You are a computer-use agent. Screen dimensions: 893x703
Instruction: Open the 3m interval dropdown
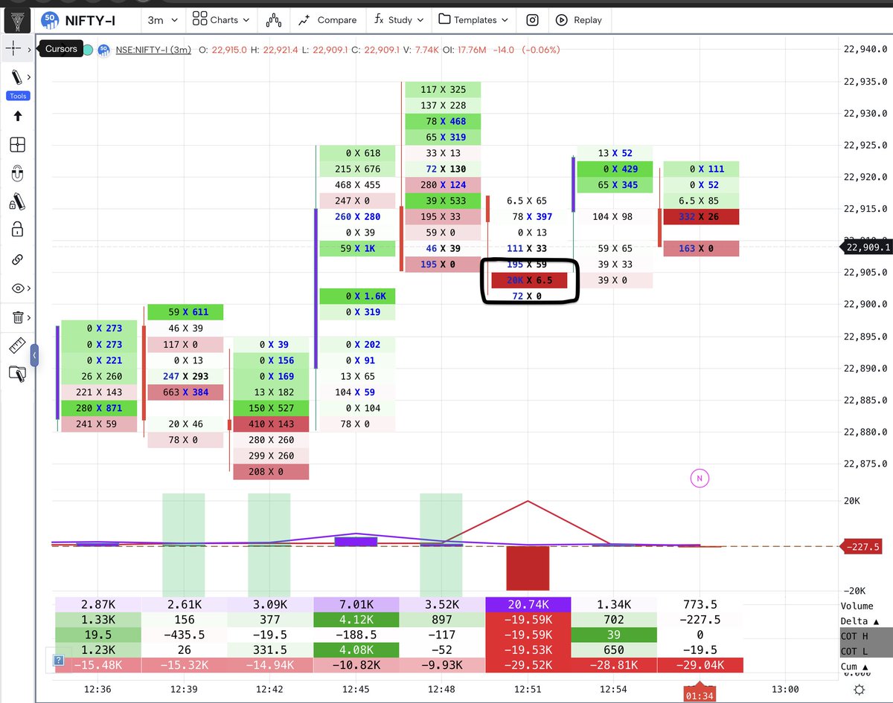pos(162,20)
